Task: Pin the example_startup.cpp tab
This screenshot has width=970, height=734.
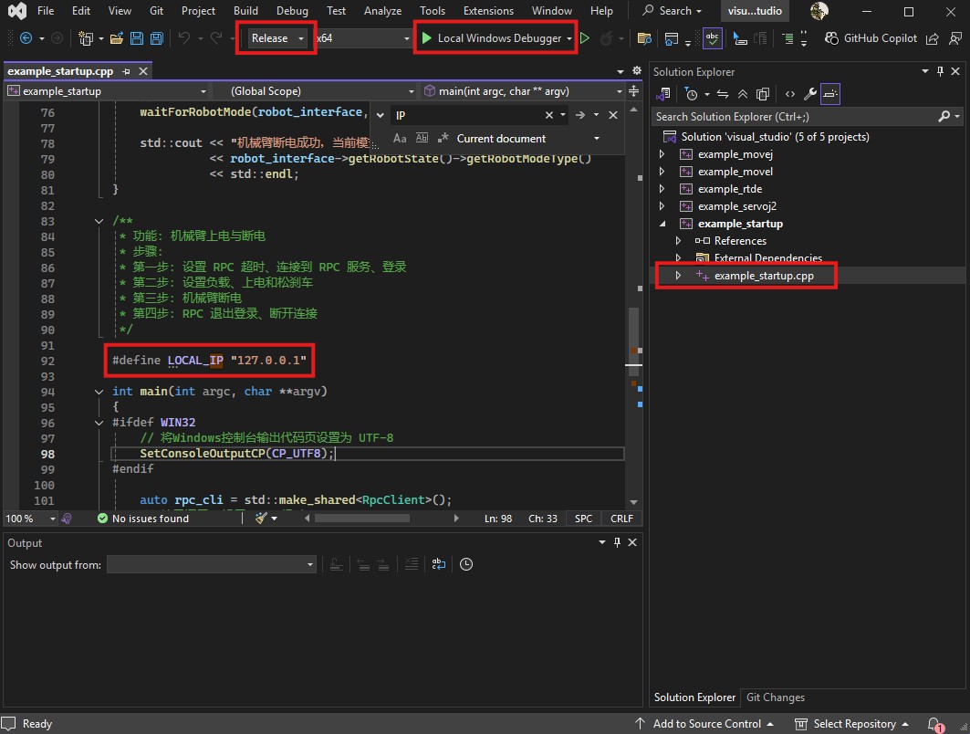Action: click(x=126, y=72)
